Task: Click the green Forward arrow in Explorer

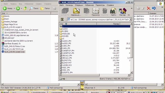Action: (18, 8)
